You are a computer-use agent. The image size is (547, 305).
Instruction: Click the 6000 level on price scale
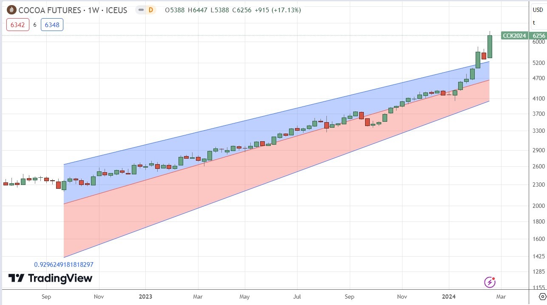[x=538, y=42]
